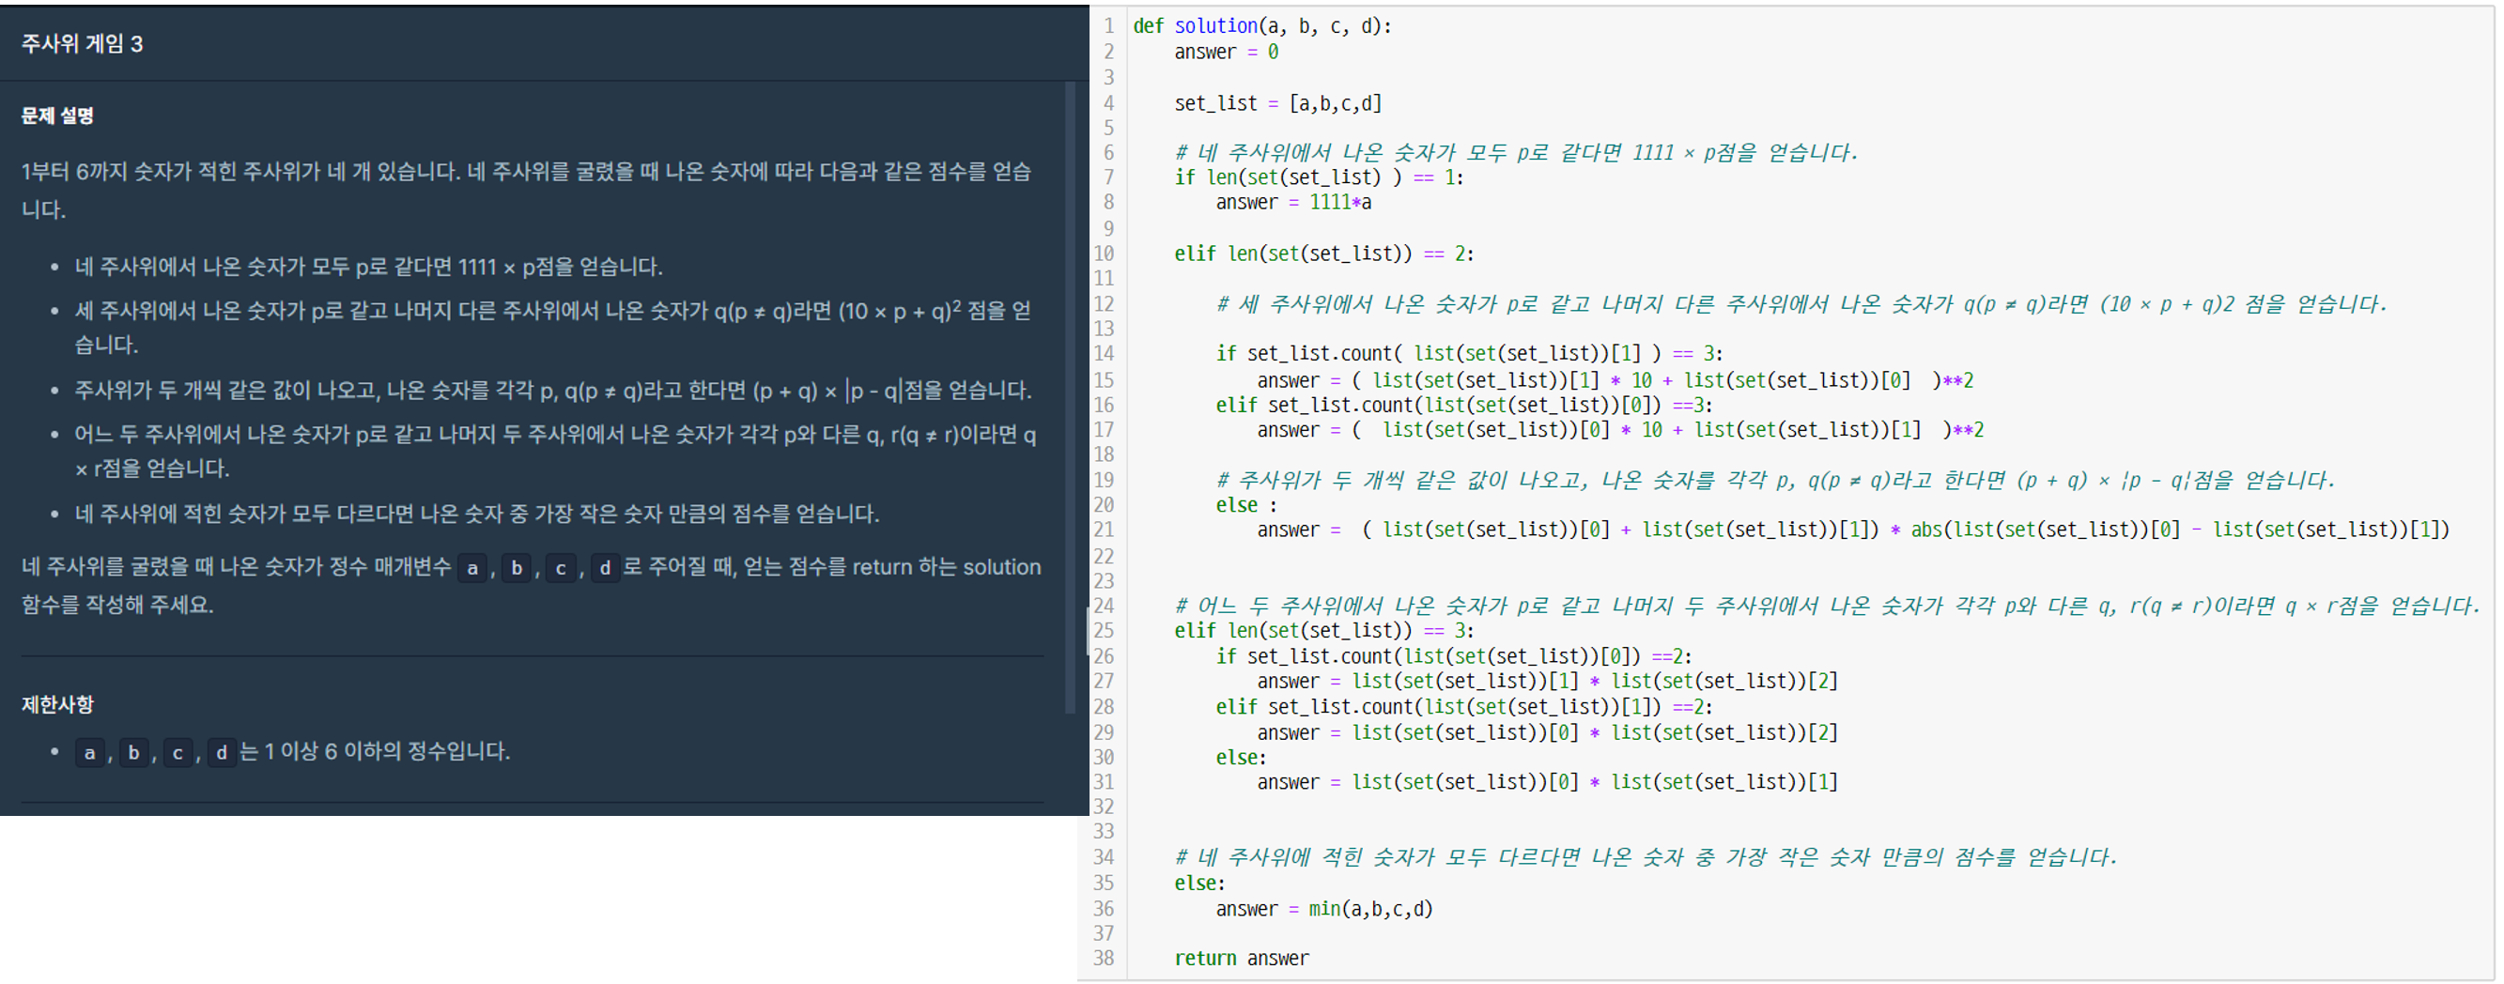
Task: Click the elif count line 28
Action: pyautogui.click(x=1464, y=707)
